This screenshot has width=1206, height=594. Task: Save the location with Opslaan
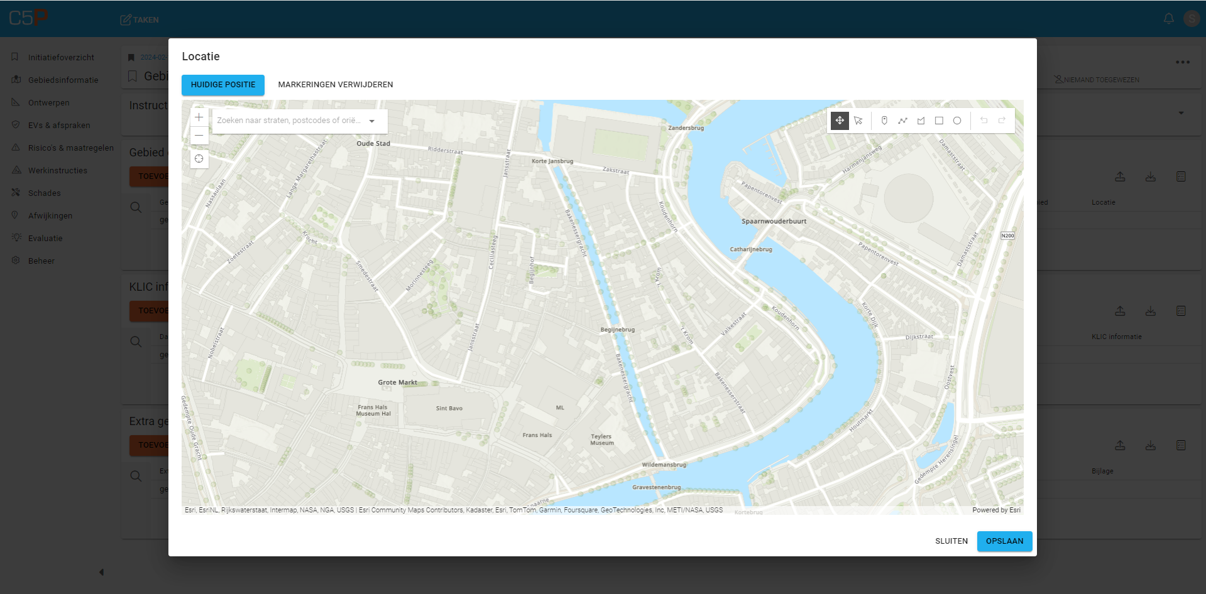pyautogui.click(x=1004, y=541)
